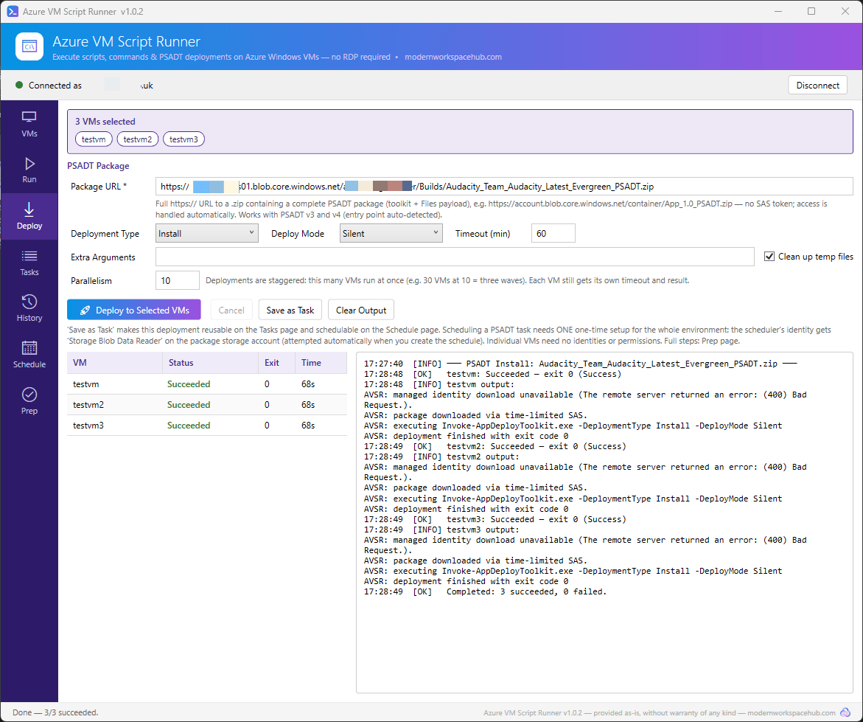Click Succeeded status for testvm2
Image resolution: width=863 pixels, height=722 pixels.
(189, 405)
